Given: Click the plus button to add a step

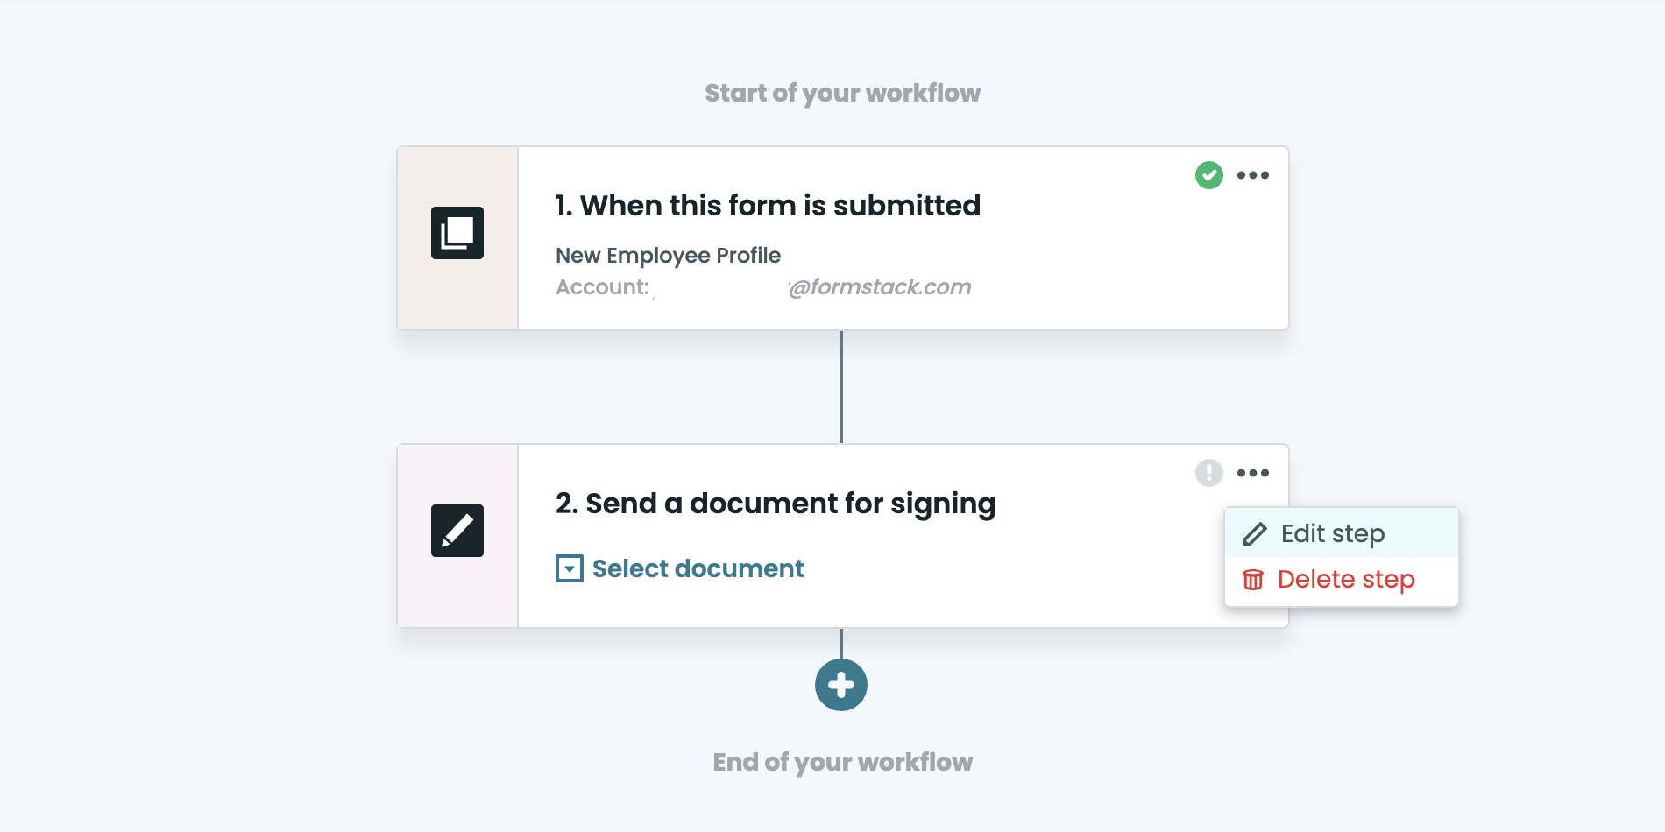Looking at the screenshot, I should (841, 685).
